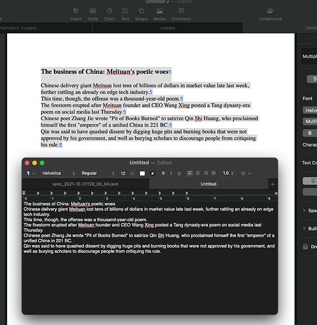
Task: Add a Comment in Pages
Action: click(x=181, y=14)
